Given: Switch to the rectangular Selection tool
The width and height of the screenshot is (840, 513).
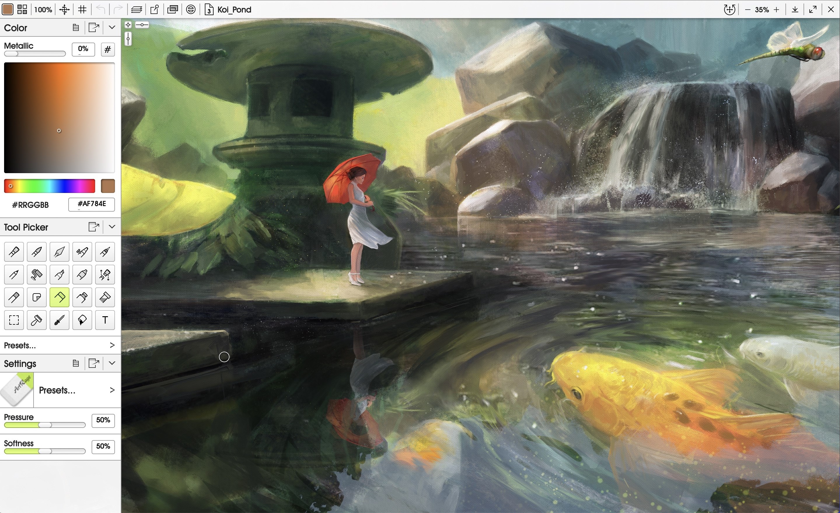Looking at the screenshot, I should (14, 320).
